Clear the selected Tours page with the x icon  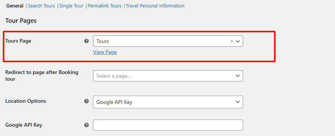click(231, 41)
